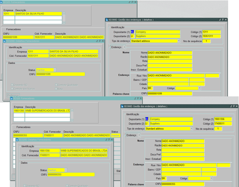The image size is (239, 187).
Task: Click Empresa cell 19051356 in Fornecedores list
Action: pyautogui.click(x=19, y=111)
